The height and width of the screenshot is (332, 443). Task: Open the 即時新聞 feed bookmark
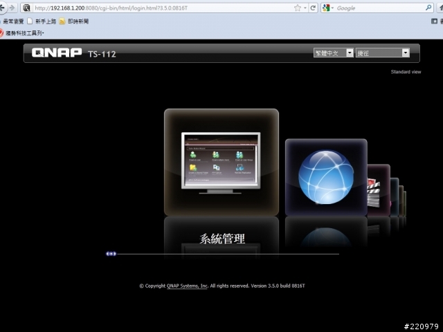coord(74,21)
